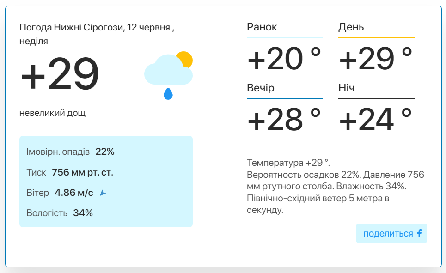Click the Вітер 4.86 м/с value
The width and height of the screenshot is (446, 273).
point(74,193)
